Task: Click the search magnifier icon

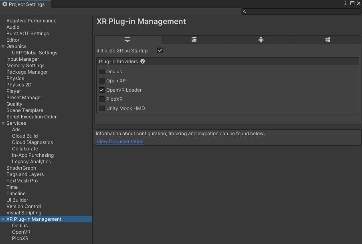Action: pos(245,12)
